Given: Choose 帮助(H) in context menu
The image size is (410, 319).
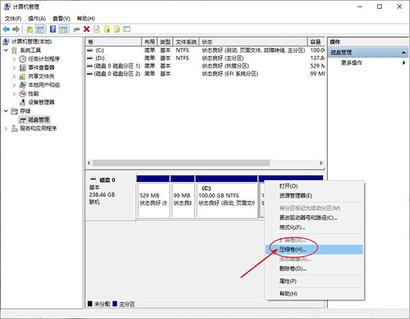Looking at the screenshot, I should click(x=314, y=294).
